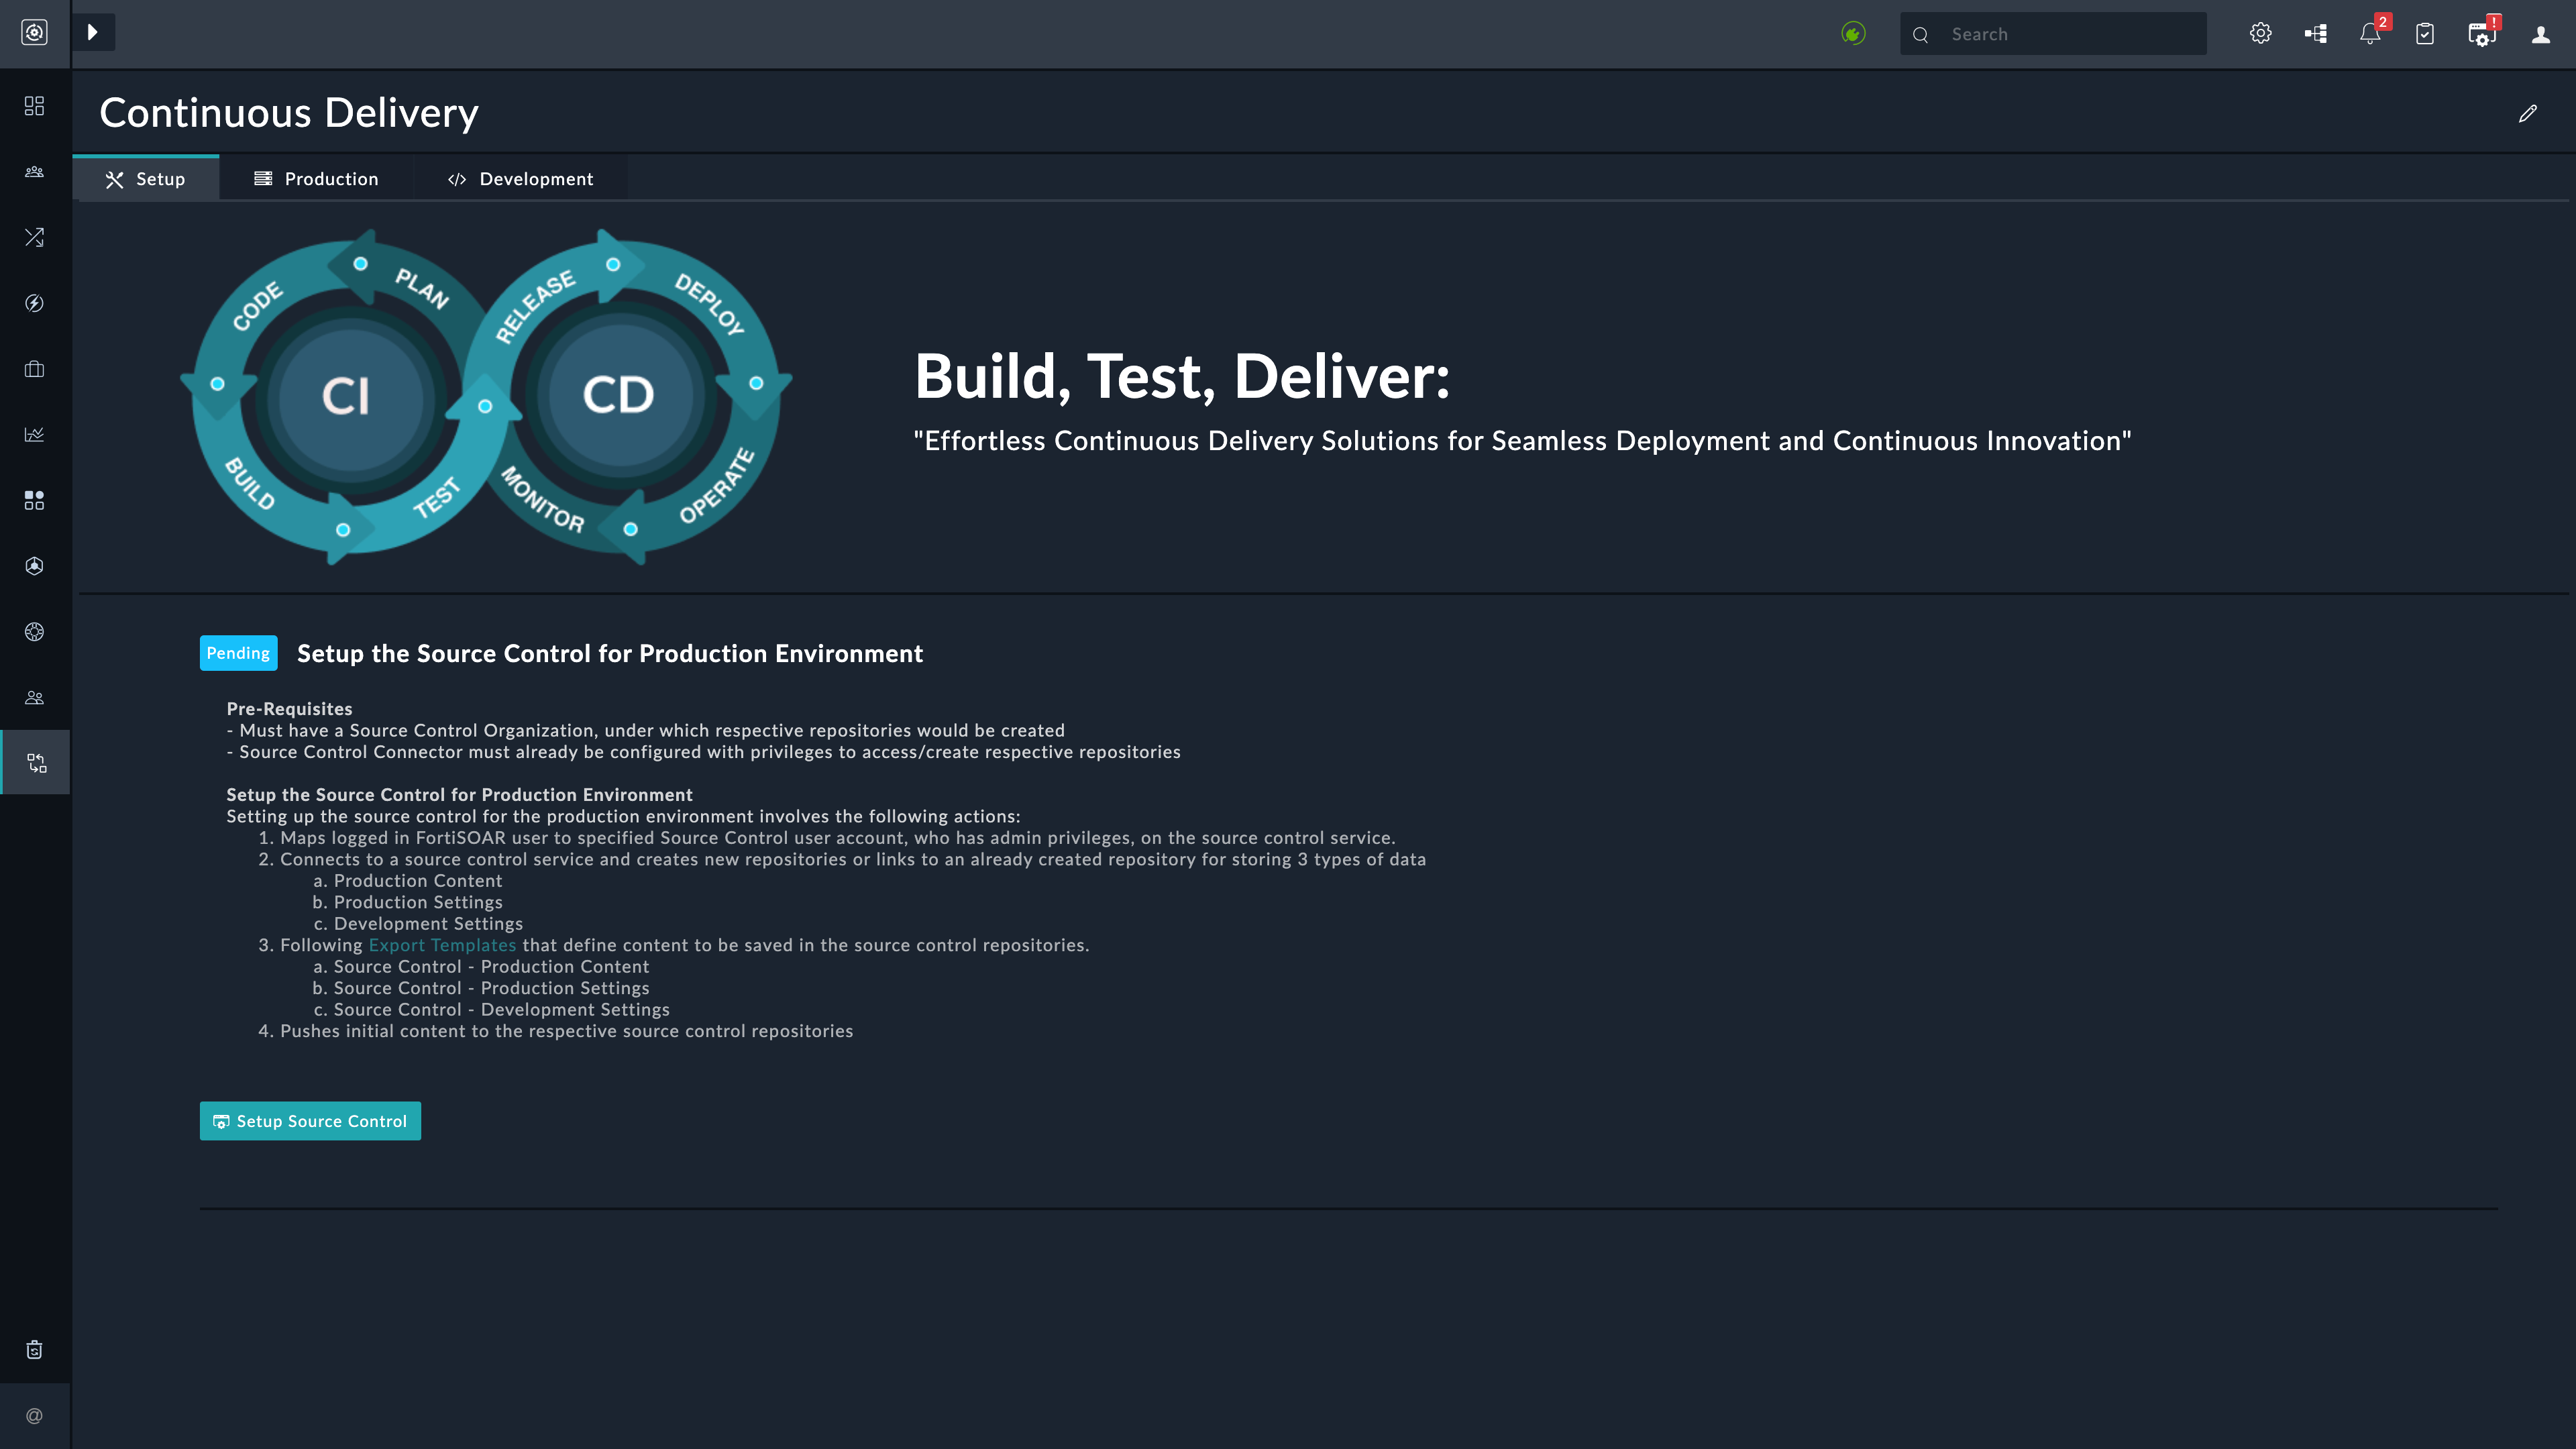Open the user profile menu icon

click(x=2540, y=34)
